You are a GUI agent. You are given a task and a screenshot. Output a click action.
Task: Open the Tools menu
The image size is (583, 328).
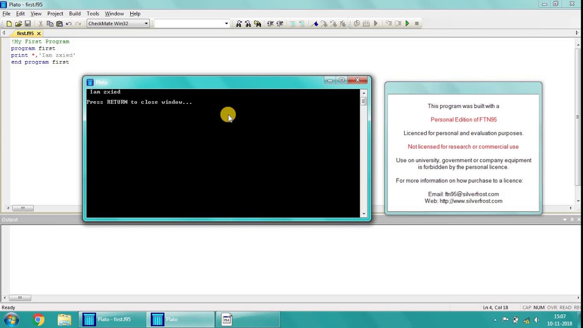tap(93, 14)
